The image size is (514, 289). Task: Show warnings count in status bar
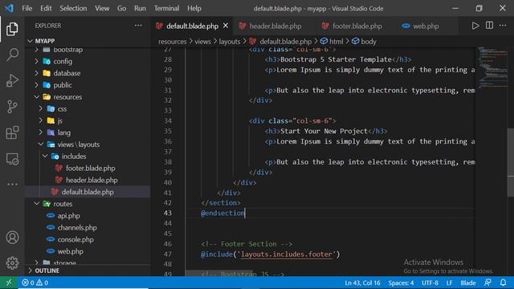[43, 283]
